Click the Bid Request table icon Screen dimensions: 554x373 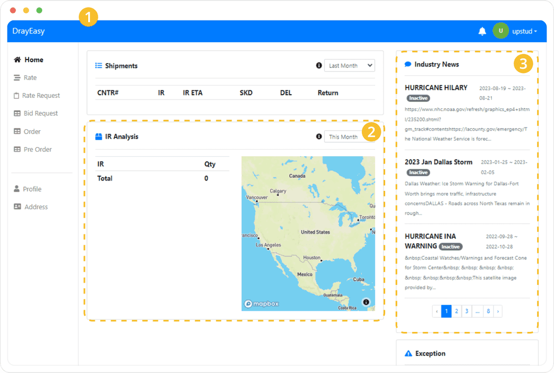(17, 114)
